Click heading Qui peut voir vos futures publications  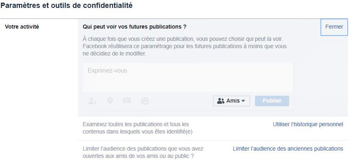[x=134, y=27]
